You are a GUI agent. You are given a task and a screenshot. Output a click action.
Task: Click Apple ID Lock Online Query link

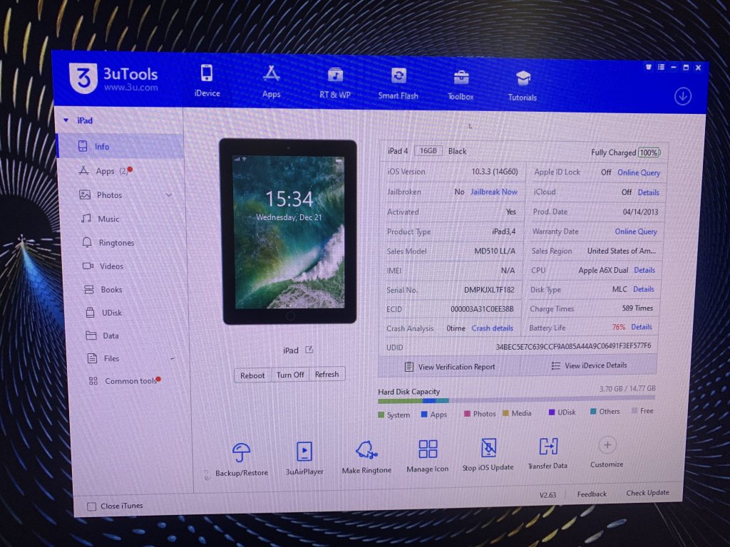pos(639,172)
